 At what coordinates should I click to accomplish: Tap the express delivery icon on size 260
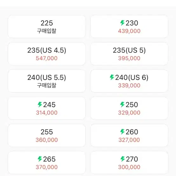pos(122,132)
